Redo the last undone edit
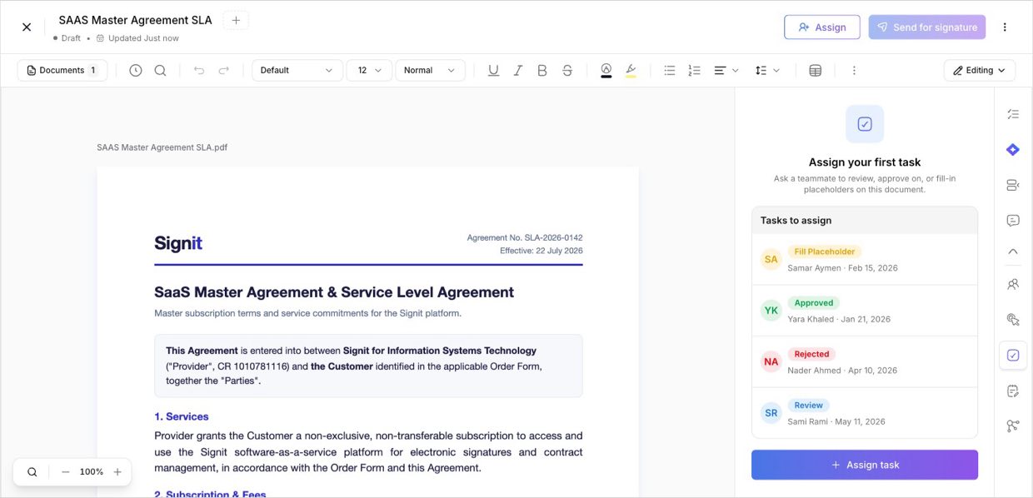 point(224,71)
